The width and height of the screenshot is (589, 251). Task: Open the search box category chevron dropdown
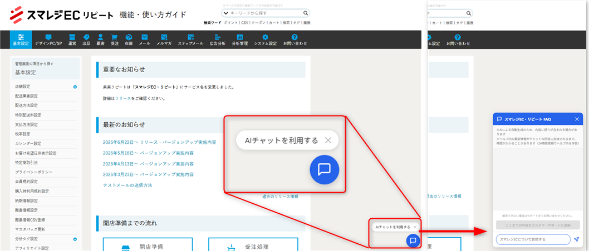tap(226, 13)
